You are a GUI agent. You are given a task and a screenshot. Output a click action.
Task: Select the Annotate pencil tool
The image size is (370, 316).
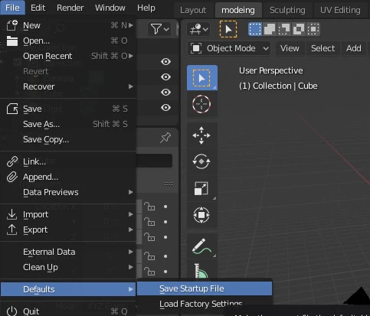point(201,246)
